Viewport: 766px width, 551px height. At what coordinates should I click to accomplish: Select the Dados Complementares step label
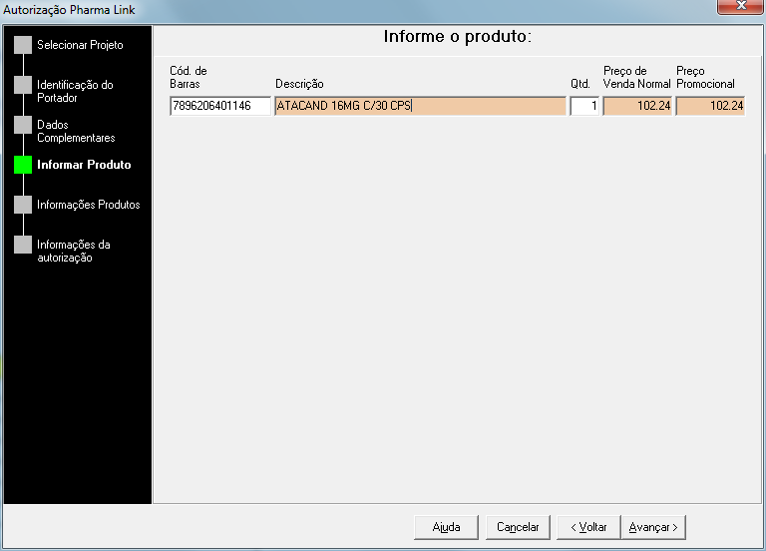coord(76,131)
